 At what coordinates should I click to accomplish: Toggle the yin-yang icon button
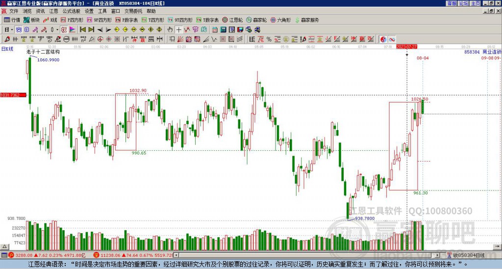click(x=383, y=39)
